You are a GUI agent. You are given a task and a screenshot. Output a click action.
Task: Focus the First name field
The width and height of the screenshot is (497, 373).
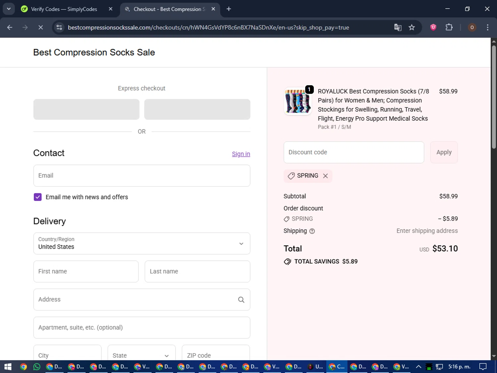86,272
